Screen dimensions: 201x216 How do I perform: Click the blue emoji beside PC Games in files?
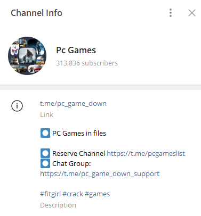click(45, 133)
